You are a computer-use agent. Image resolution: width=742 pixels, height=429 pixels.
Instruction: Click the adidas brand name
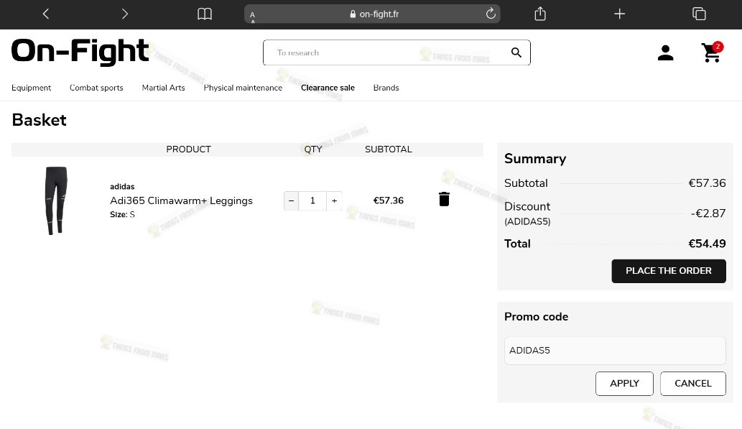click(122, 187)
